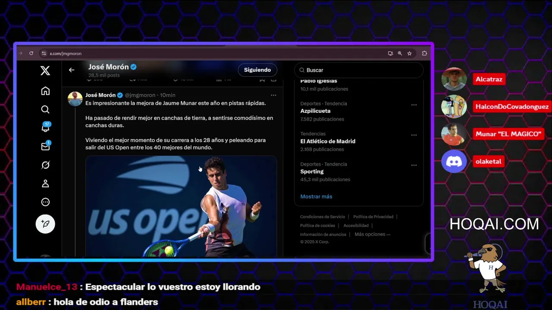Open options for El Atlético de Madrid trend
The height and width of the screenshot is (310, 552).
(x=414, y=135)
